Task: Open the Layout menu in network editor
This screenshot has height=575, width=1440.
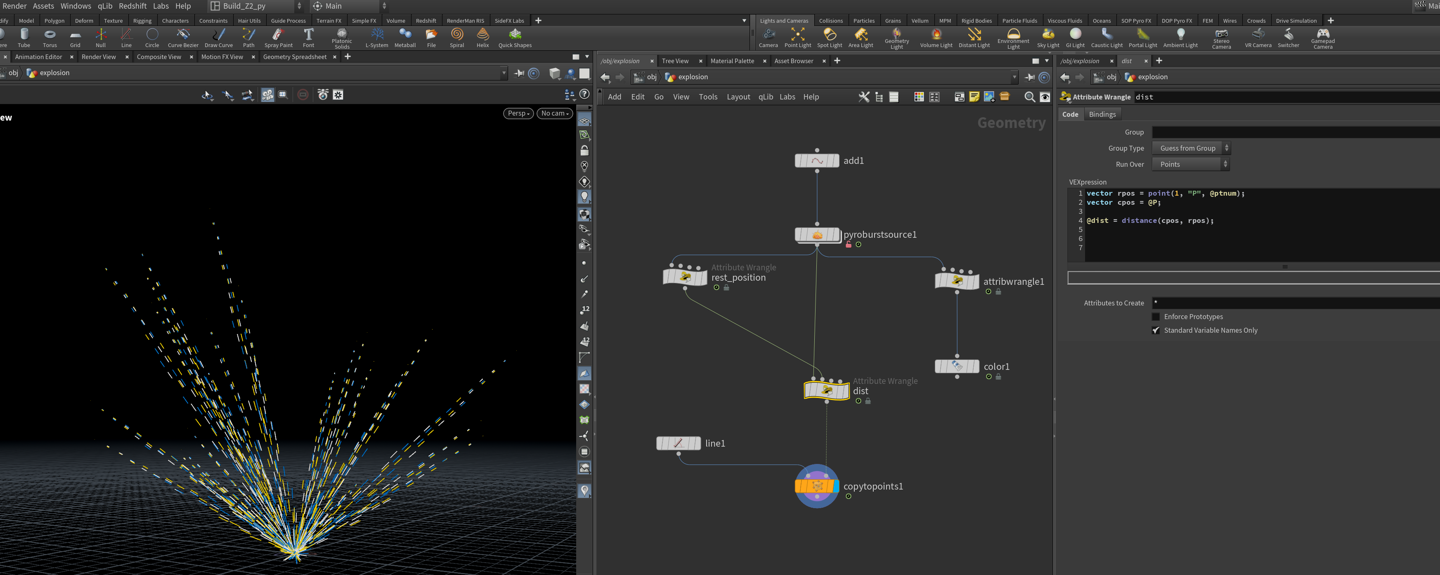Action: coord(738,97)
